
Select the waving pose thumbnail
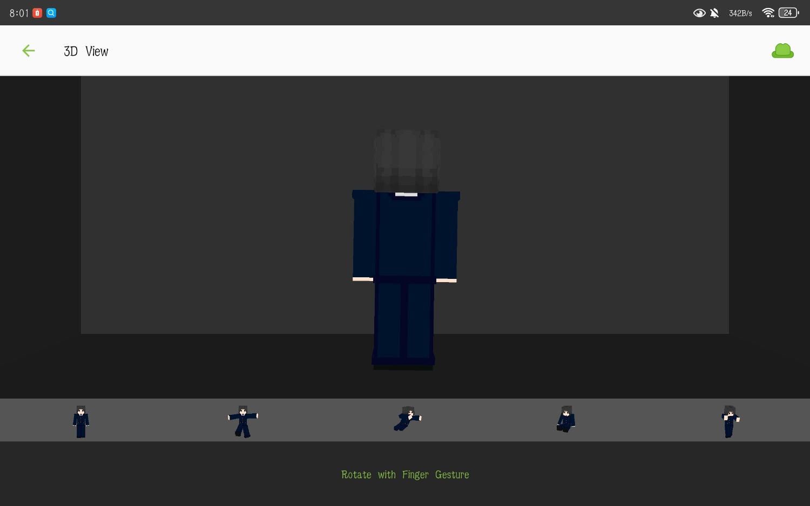tap(730, 421)
